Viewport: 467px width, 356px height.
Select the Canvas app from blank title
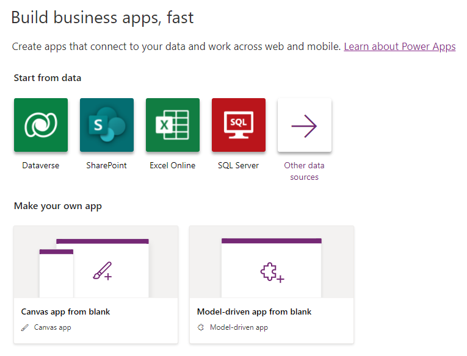point(65,311)
